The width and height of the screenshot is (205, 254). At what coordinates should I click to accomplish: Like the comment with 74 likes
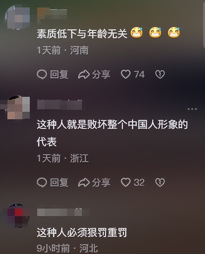(x=126, y=74)
